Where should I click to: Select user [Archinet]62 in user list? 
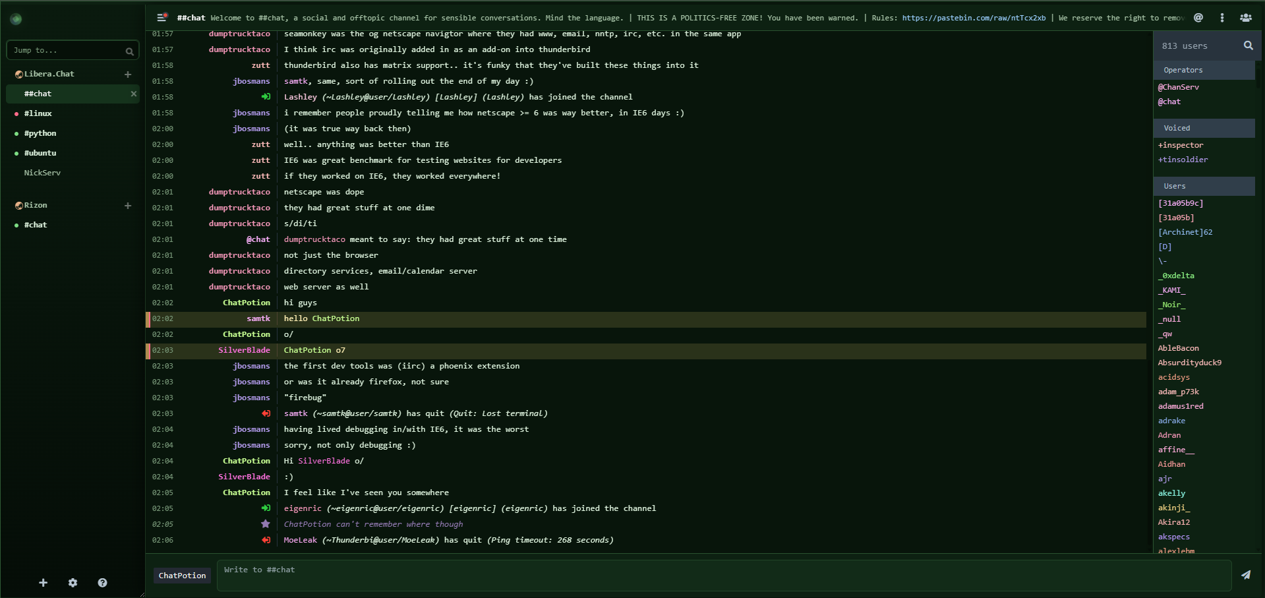pyautogui.click(x=1185, y=232)
